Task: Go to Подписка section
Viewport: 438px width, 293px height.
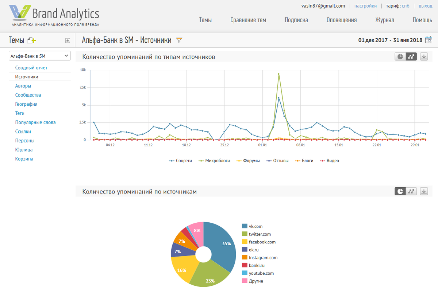Action: [296, 20]
